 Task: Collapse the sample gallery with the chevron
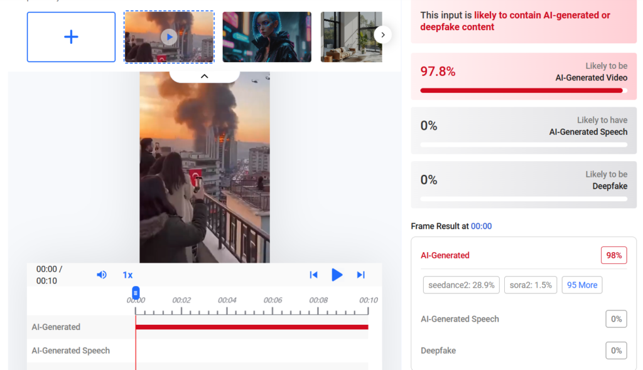pyautogui.click(x=204, y=76)
